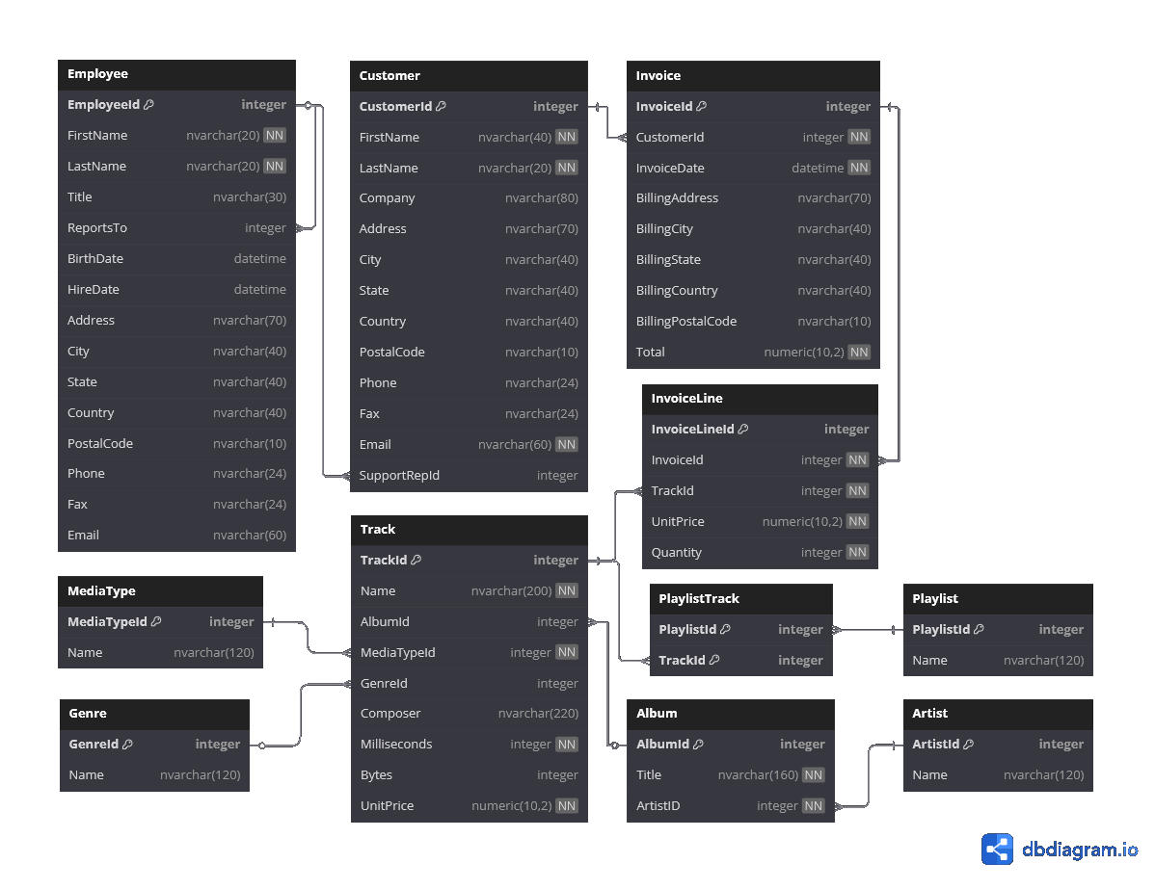
Task: Click the Name field in Genre table
Action: click(x=154, y=775)
